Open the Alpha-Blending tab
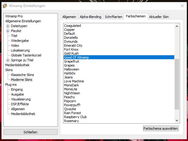 click(90, 17)
